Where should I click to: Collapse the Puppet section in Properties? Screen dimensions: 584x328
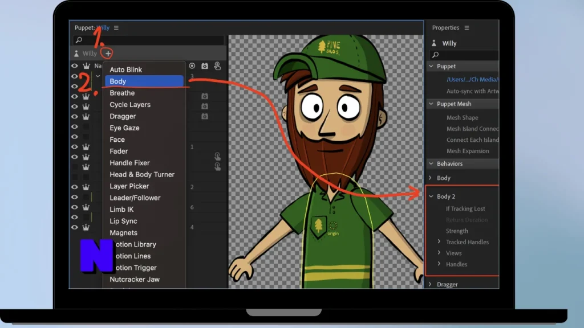pos(431,66)
